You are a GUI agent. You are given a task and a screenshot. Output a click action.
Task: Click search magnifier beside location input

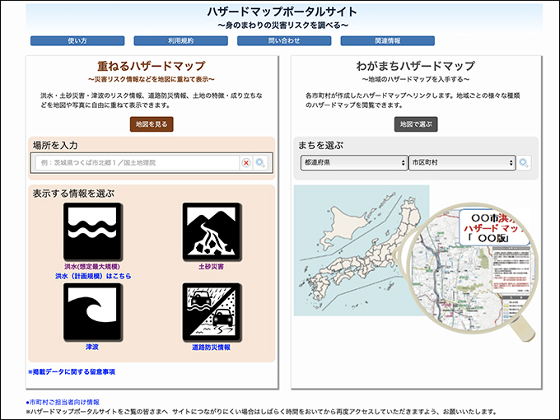pos(260,163)
